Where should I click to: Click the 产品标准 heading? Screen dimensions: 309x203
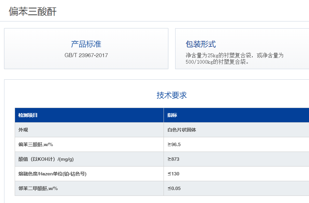pos(86,44)
